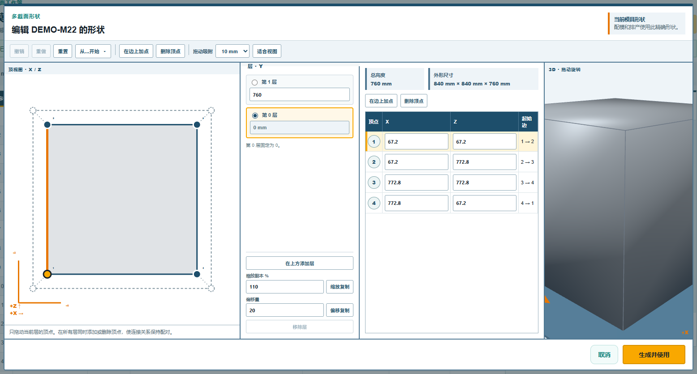Select the 第 1 层 radio button
Screen dimensions: 697x374
(254, 82)
